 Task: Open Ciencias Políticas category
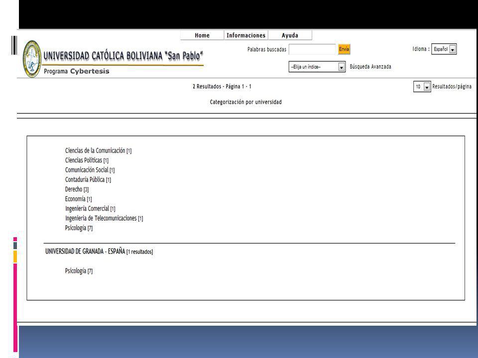point(87,160)
